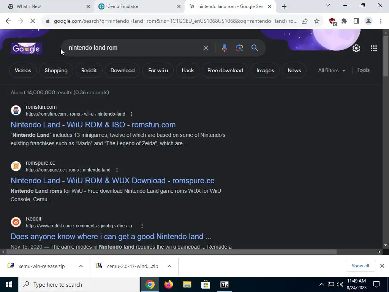Open search Tools

pyautogui.click(x=363, y=70)
